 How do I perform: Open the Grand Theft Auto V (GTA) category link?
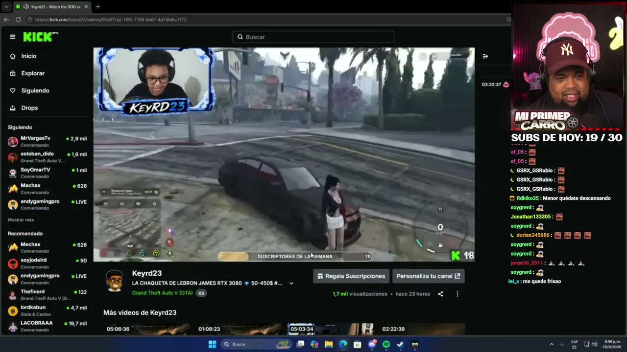pyautogui.click(x=162, y=293)
